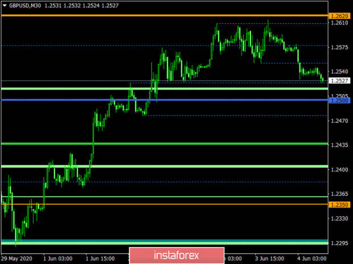Image resolution: width=353 pixels, height=264 pixels.
Task: Click the blue 1.2500 price label
Action: tap(339, 100)
